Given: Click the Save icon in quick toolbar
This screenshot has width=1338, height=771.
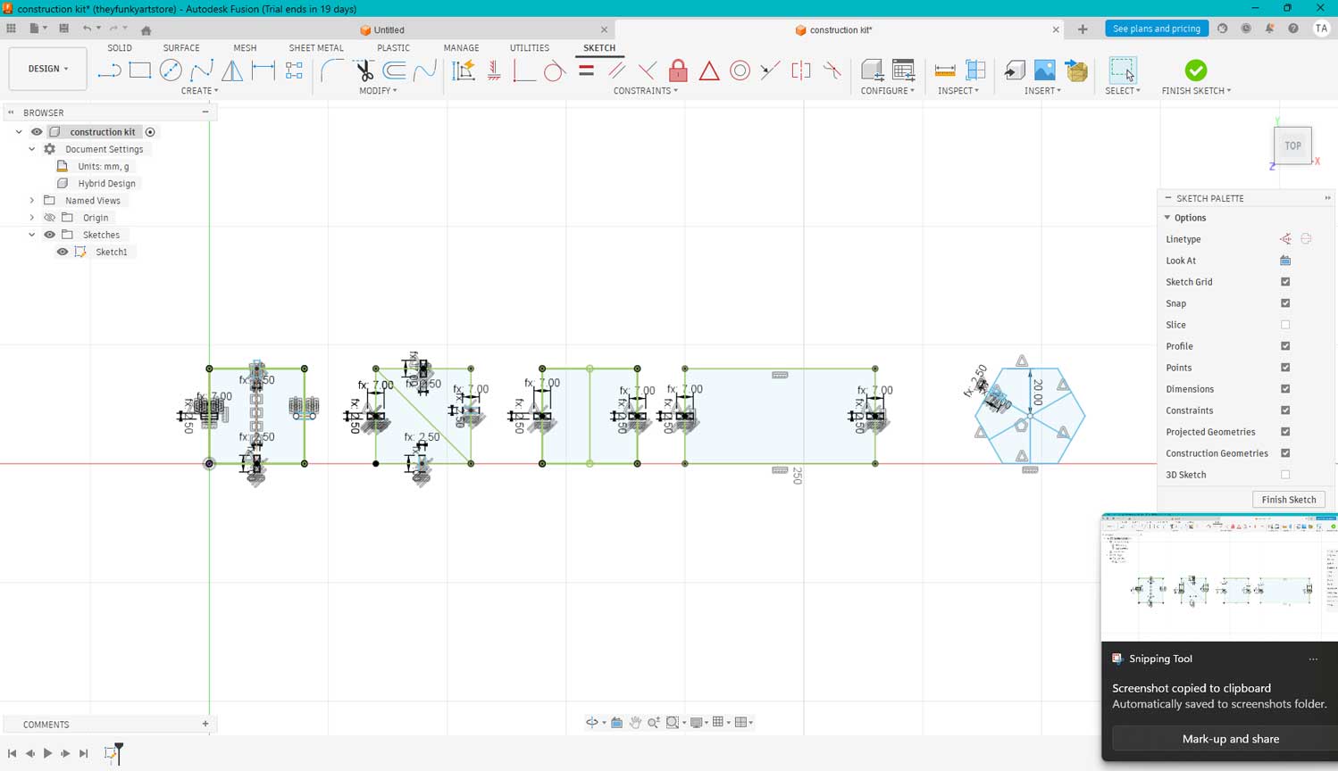Looking at the screenshot, I should click(63, 29).
